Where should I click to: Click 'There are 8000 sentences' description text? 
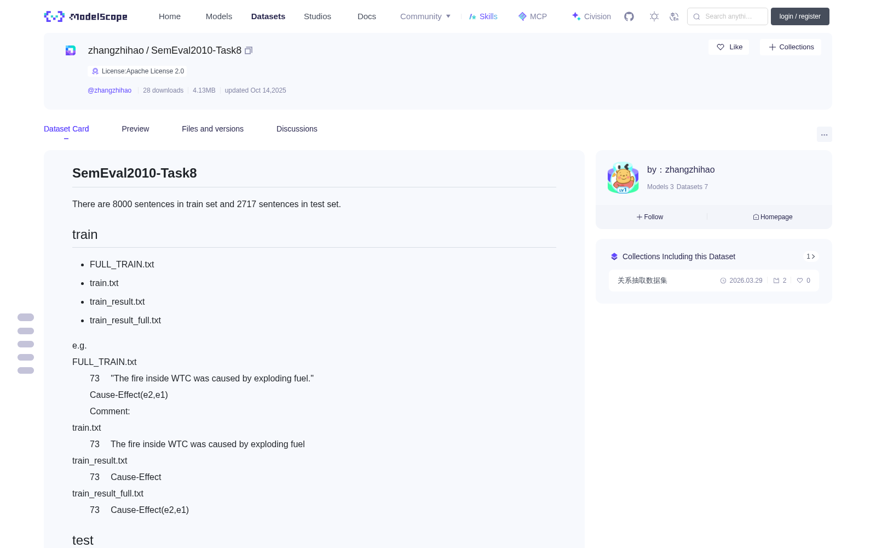206,204
